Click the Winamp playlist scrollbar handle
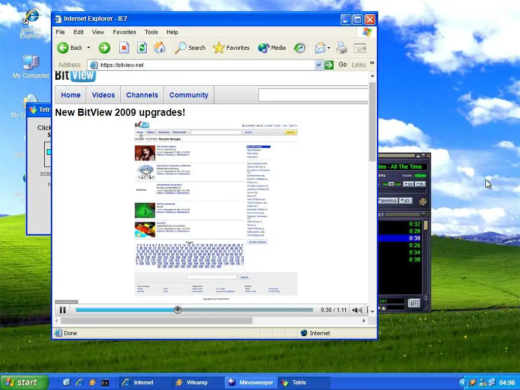This screenshot has width=520, height=390. coord(426,225)
